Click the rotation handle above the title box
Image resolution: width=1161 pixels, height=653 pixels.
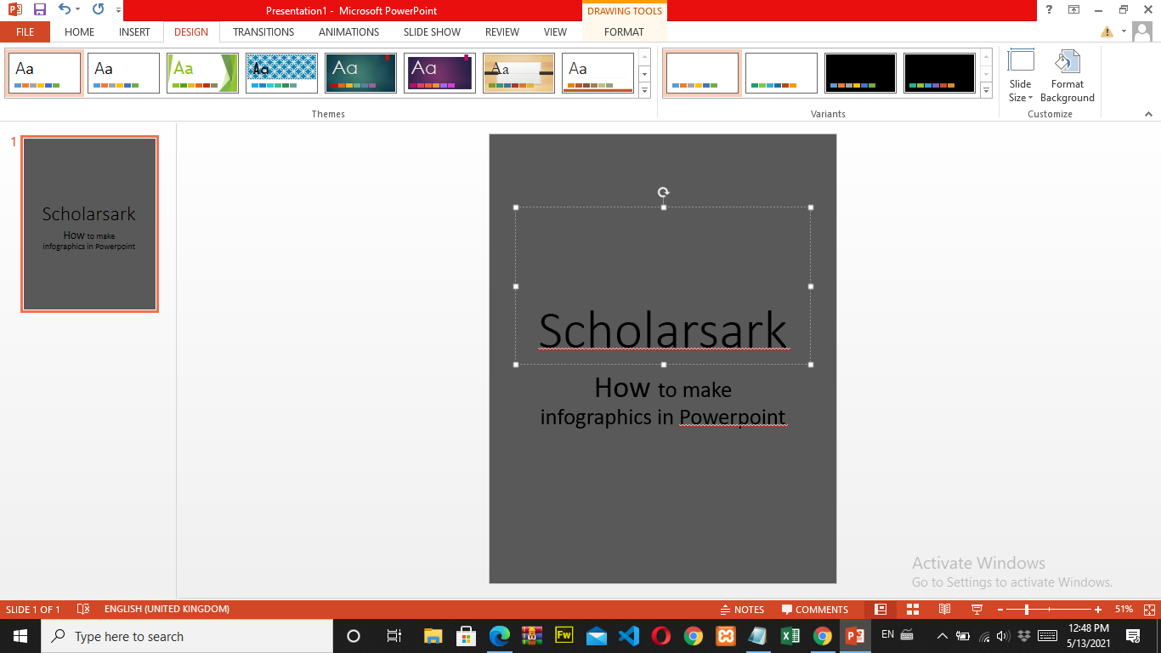point(663,192)
